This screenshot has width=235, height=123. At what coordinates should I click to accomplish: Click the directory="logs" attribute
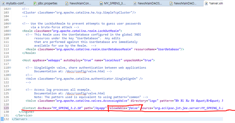[144, 101]
